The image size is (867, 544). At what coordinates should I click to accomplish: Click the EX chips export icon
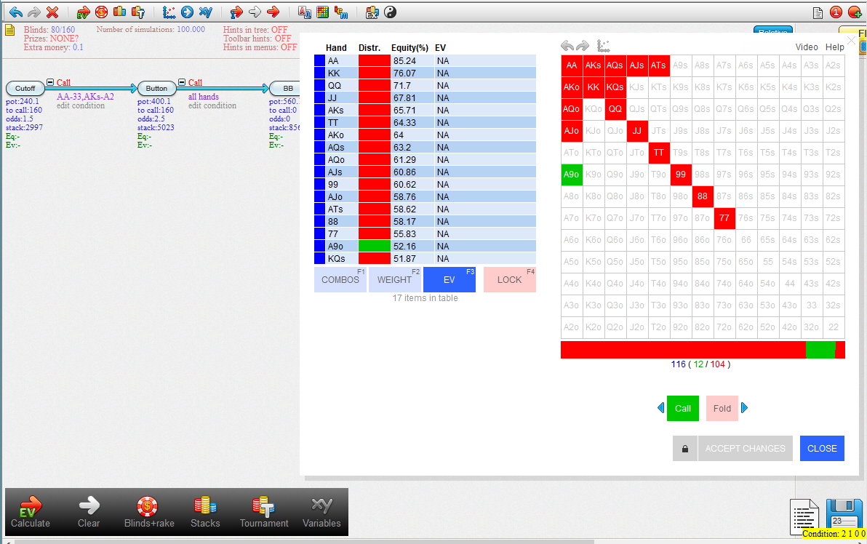pyautogui.click(x=372, y=12)
